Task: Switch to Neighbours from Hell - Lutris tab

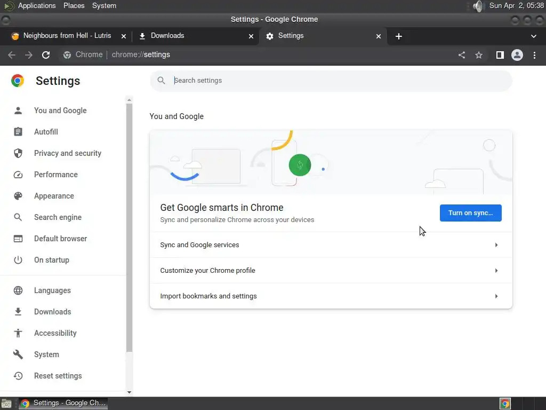Action: (x=67, y=36)
